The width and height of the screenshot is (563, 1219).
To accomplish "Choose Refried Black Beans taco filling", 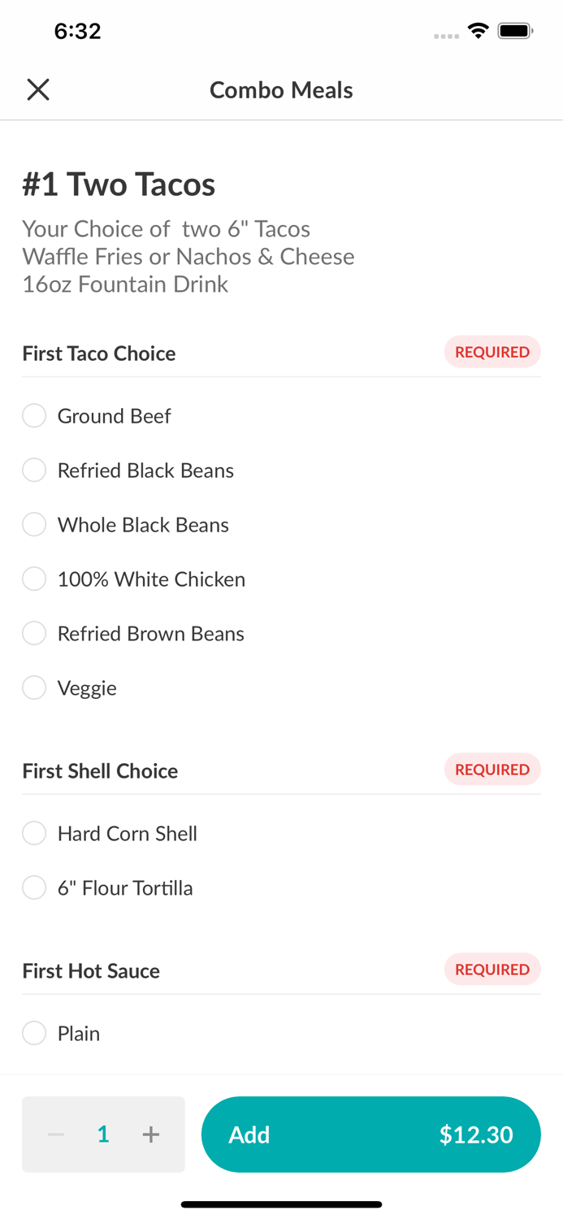I will point(34,471).
